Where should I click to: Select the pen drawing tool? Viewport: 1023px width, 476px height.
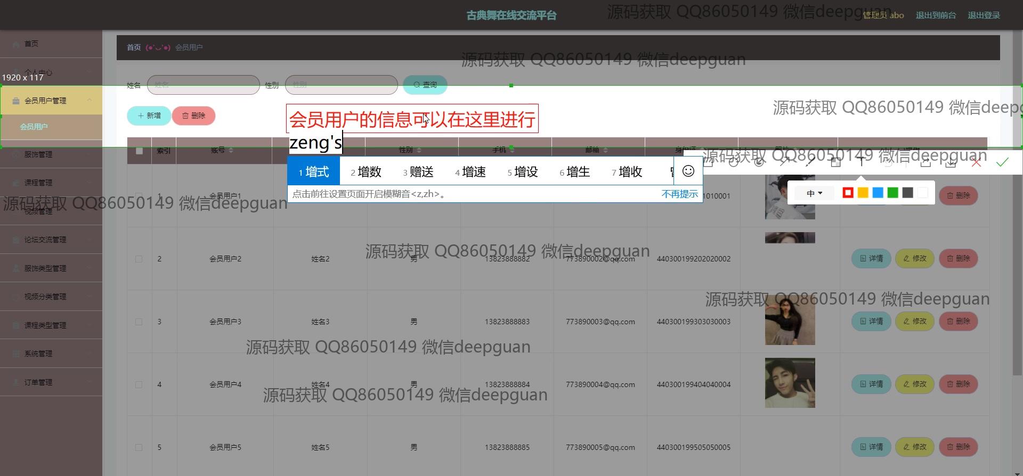click(810, 162)
